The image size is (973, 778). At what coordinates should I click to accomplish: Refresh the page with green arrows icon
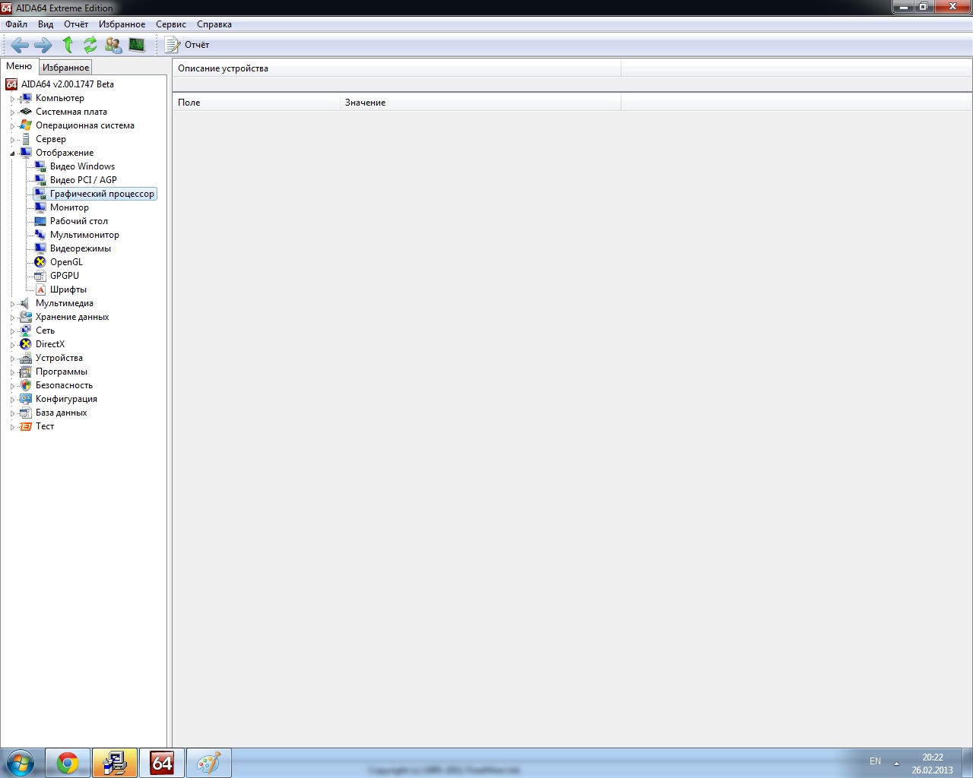click(x=90, y=45)
